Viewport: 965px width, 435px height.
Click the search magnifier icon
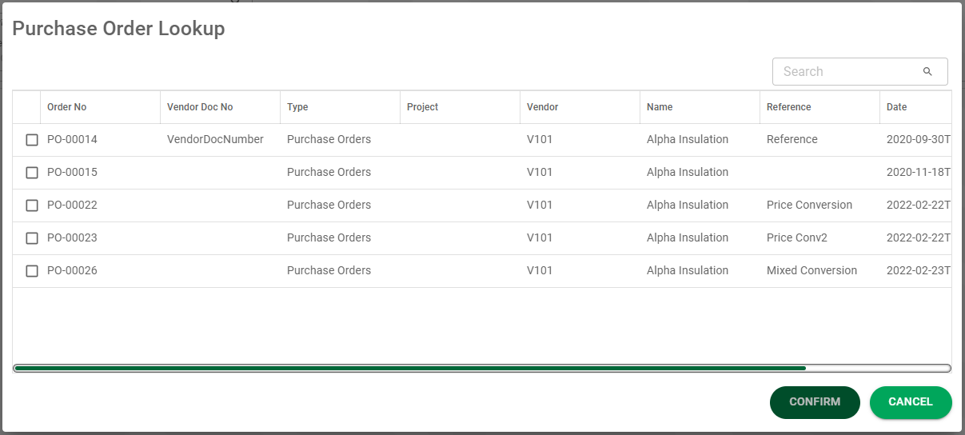(927, 71)
